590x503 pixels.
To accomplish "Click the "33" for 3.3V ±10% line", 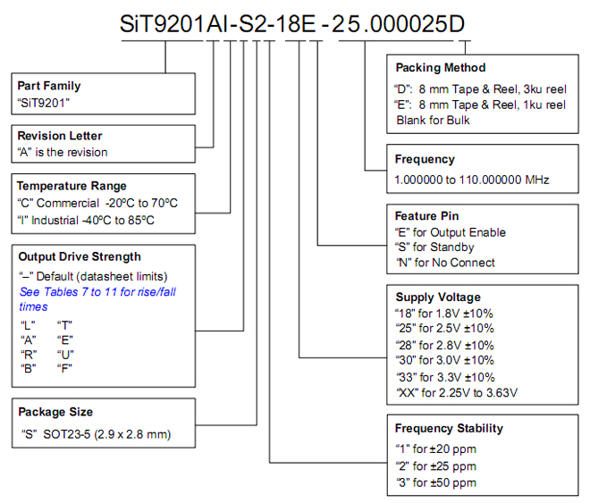I will click(446, 377).
